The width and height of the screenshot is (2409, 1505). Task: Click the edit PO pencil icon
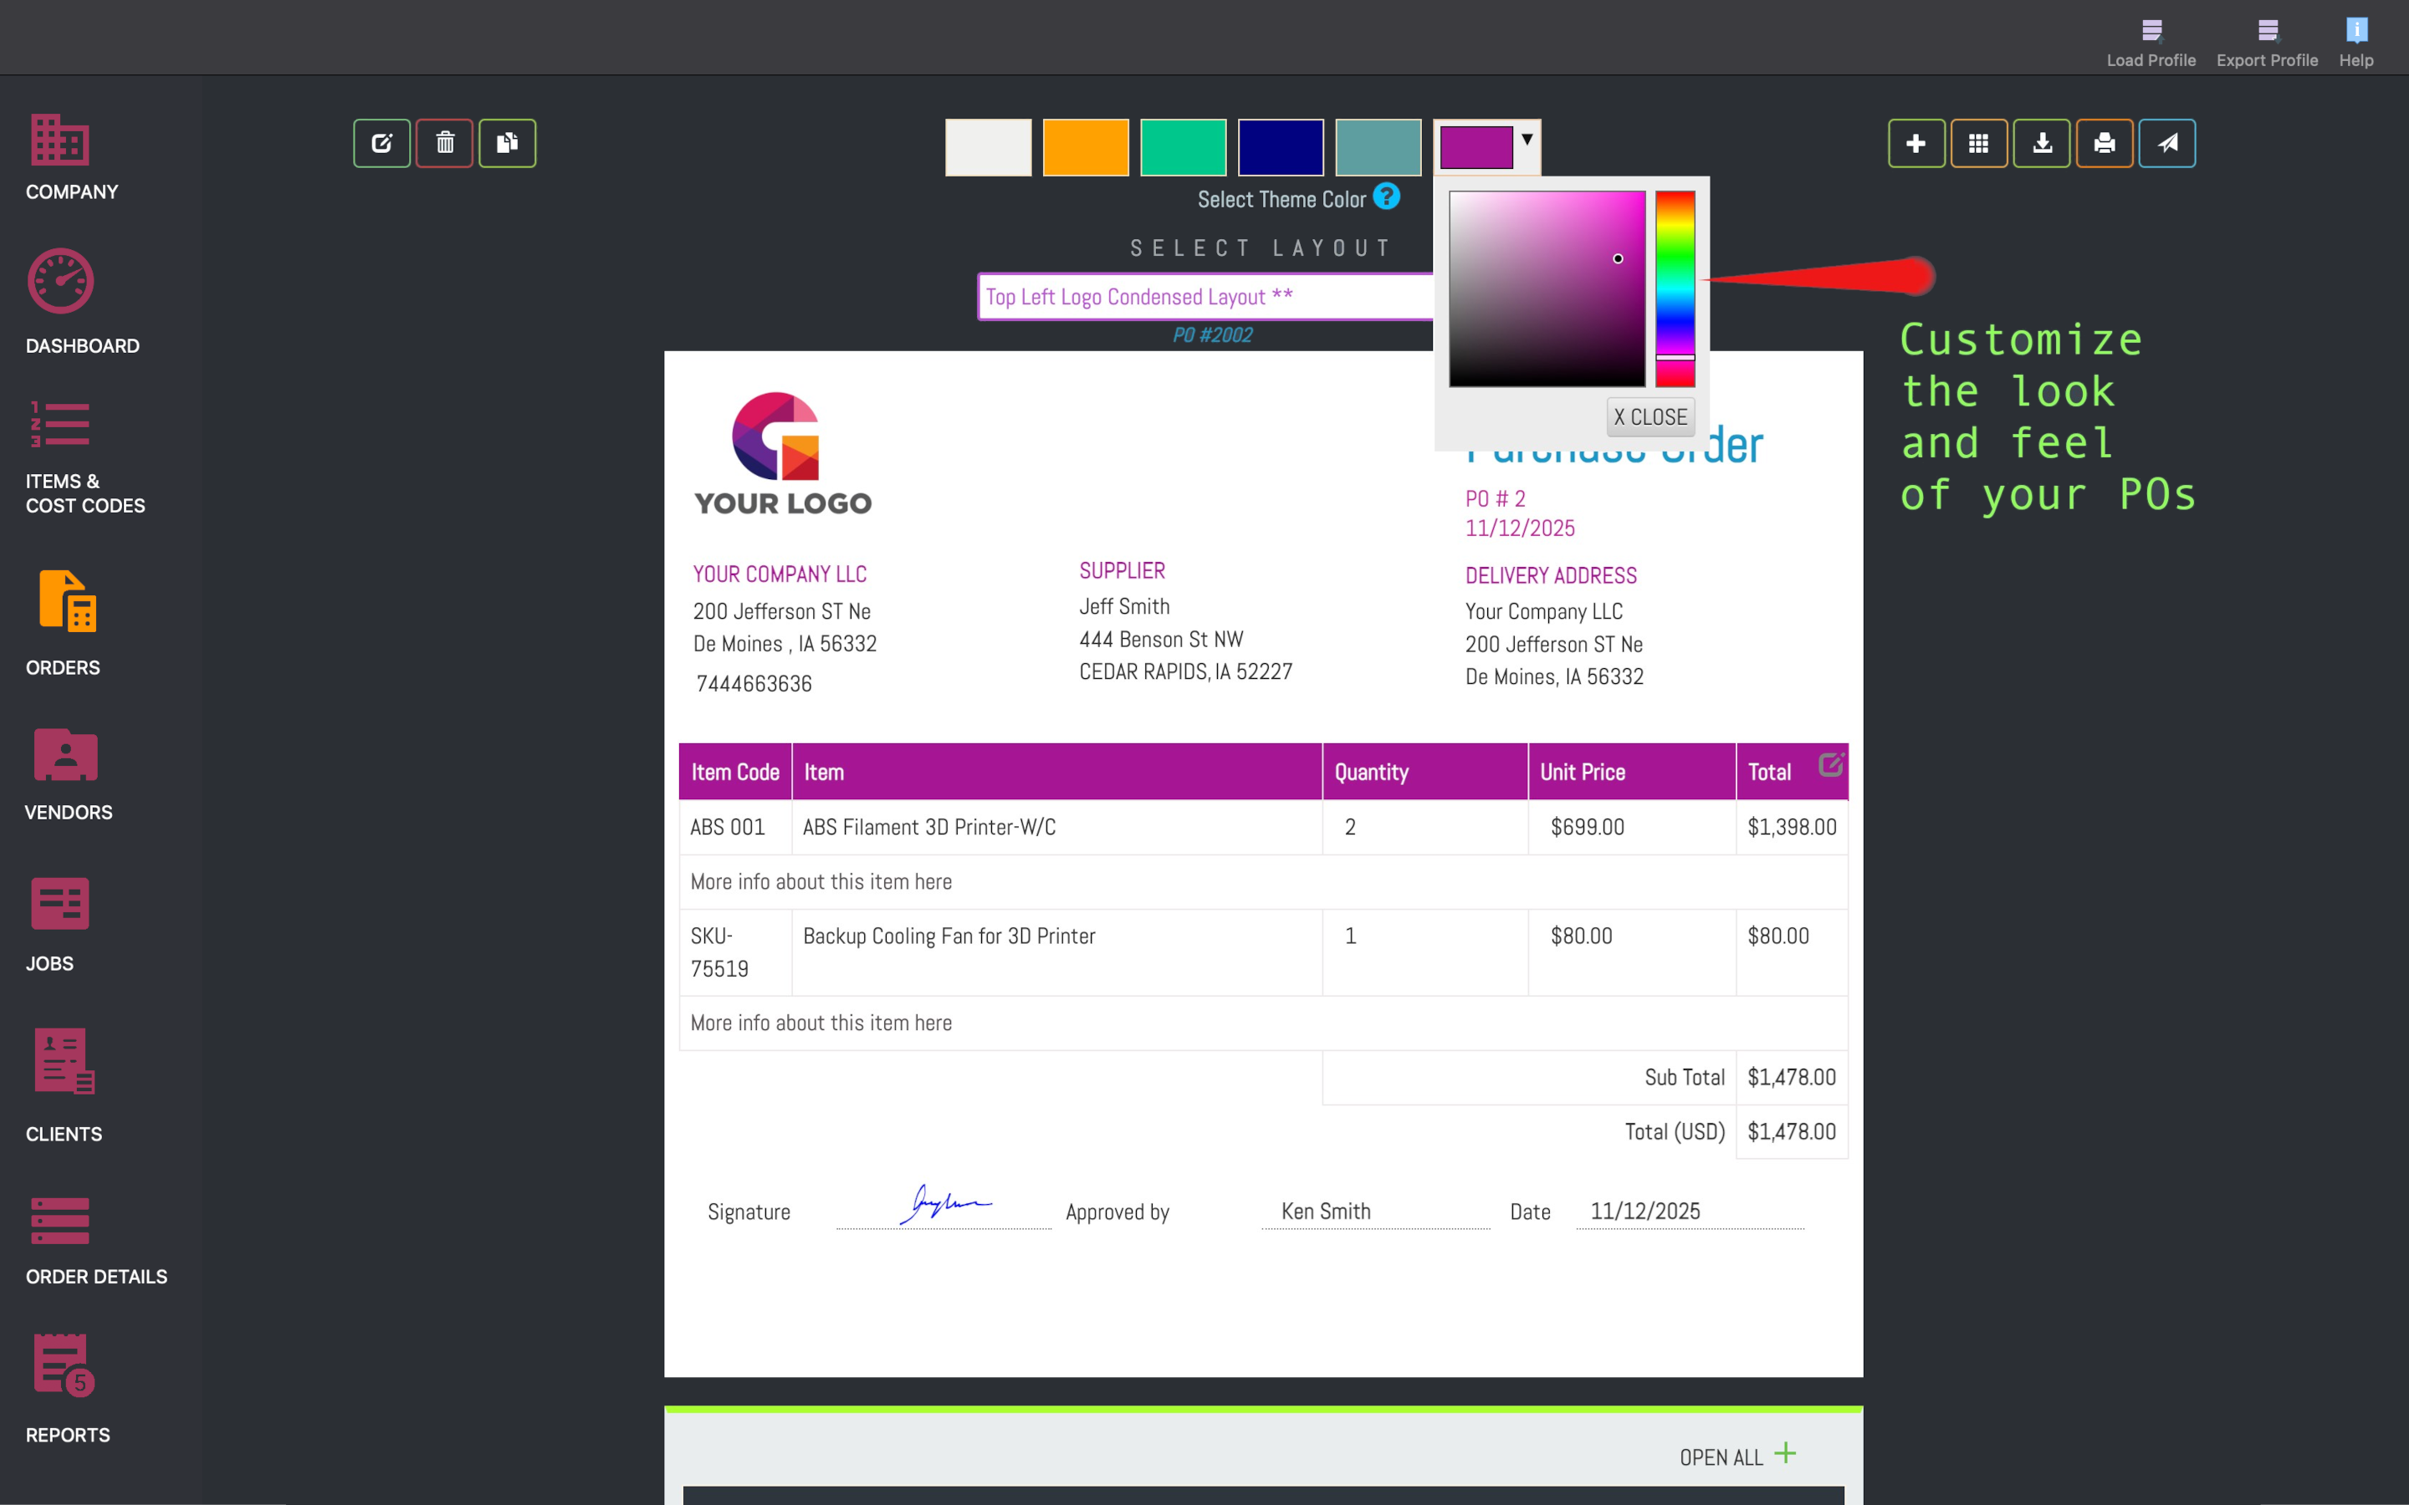click(382, 142)
